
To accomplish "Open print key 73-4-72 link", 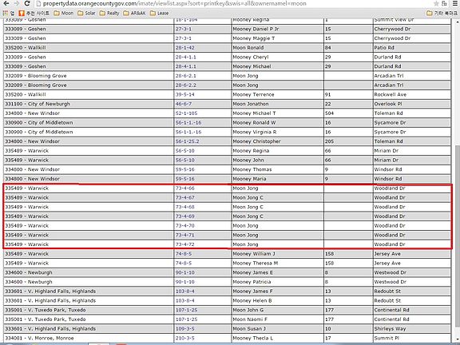I will click(x=184, y=244).
